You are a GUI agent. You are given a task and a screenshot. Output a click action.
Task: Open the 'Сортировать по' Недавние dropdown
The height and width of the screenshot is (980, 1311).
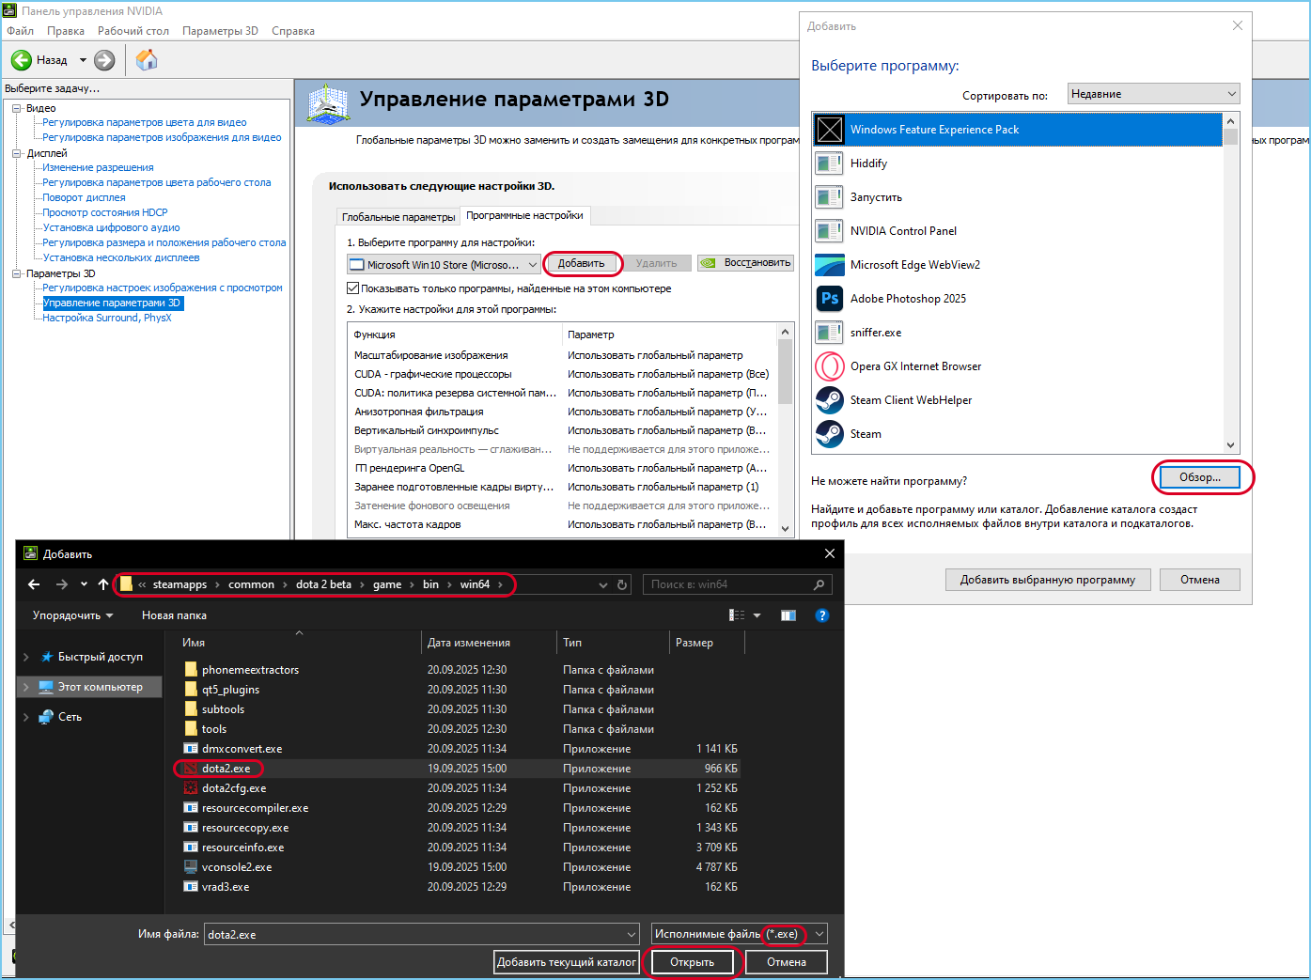click(1154, 94)
